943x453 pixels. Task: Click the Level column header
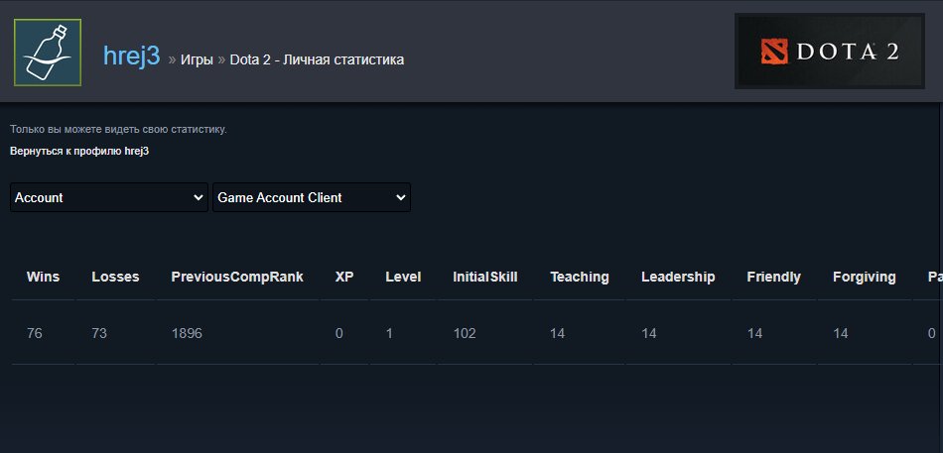tap(404, 277)
